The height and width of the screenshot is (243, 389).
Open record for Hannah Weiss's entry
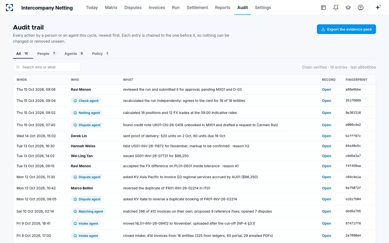(x=326, y=146)
